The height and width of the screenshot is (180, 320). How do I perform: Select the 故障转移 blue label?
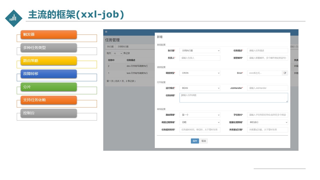[49, 74]
